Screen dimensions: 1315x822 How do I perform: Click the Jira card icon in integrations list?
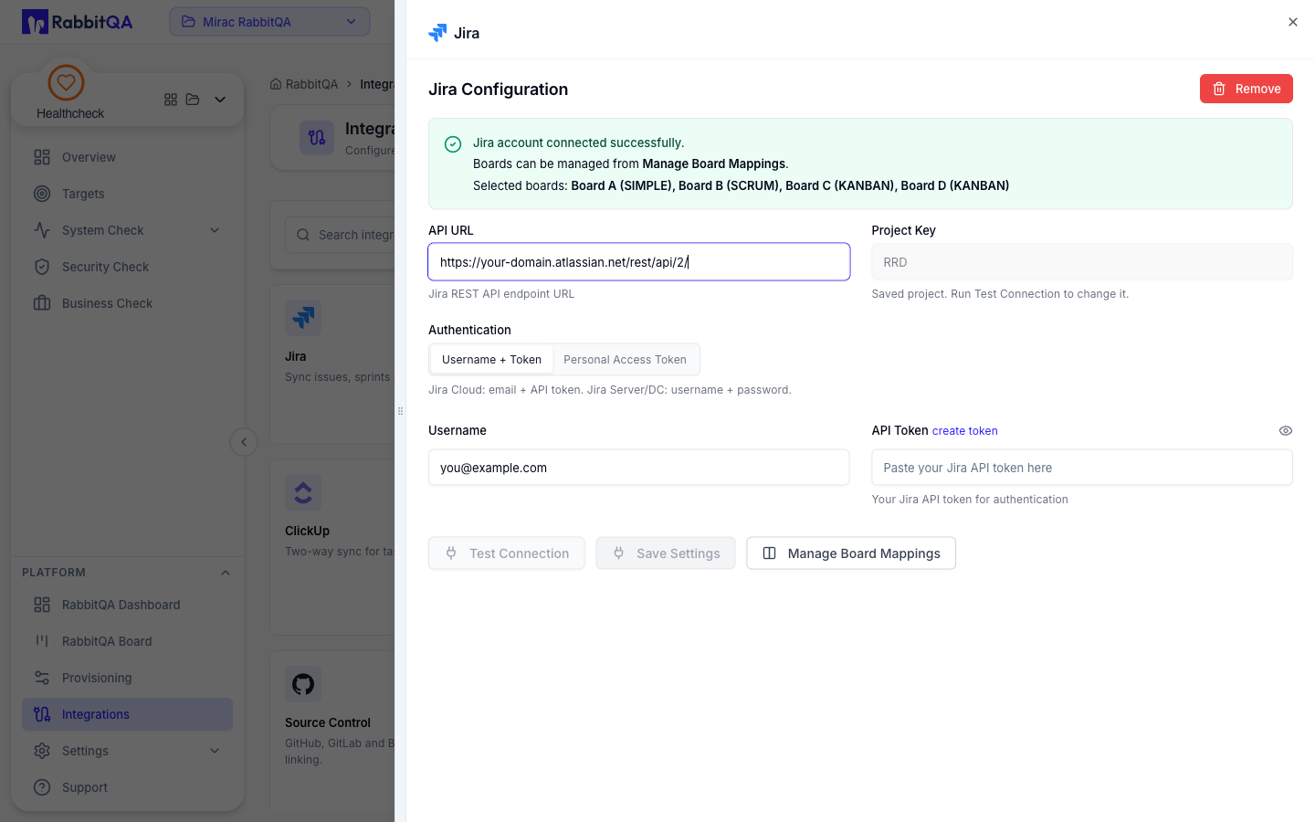click(303, 318)
